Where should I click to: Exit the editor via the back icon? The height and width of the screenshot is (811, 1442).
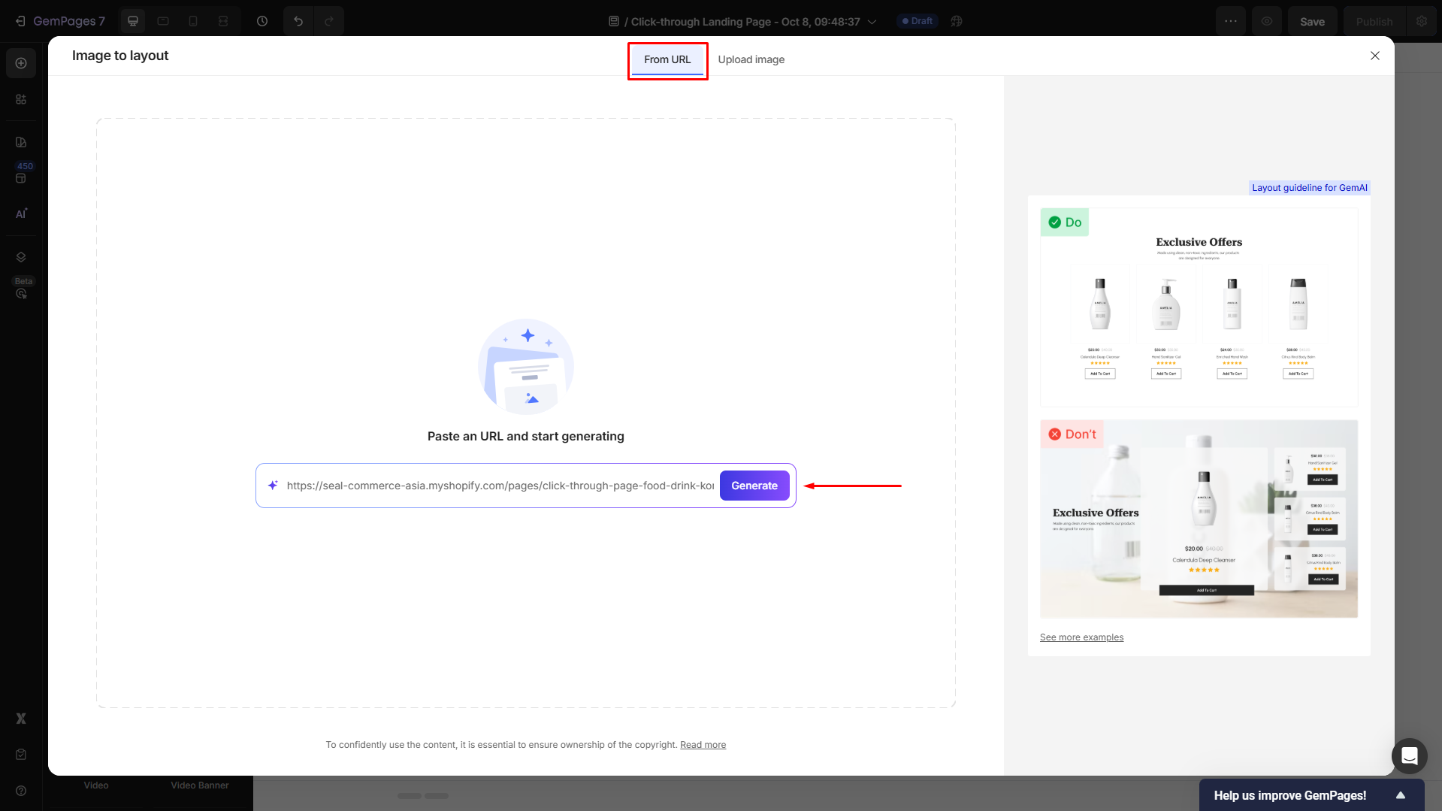tap(20, 21)
